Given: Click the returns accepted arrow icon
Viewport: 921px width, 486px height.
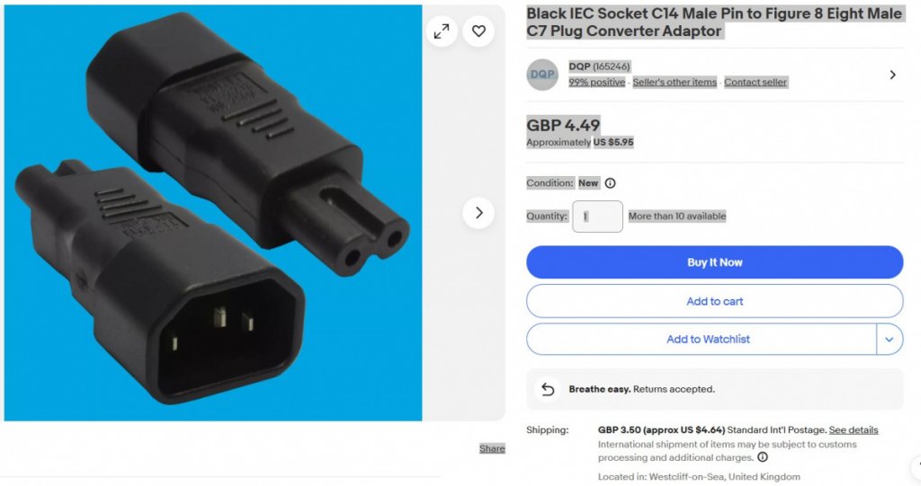Looking at the screenshot, I should (x=548, y=389).
